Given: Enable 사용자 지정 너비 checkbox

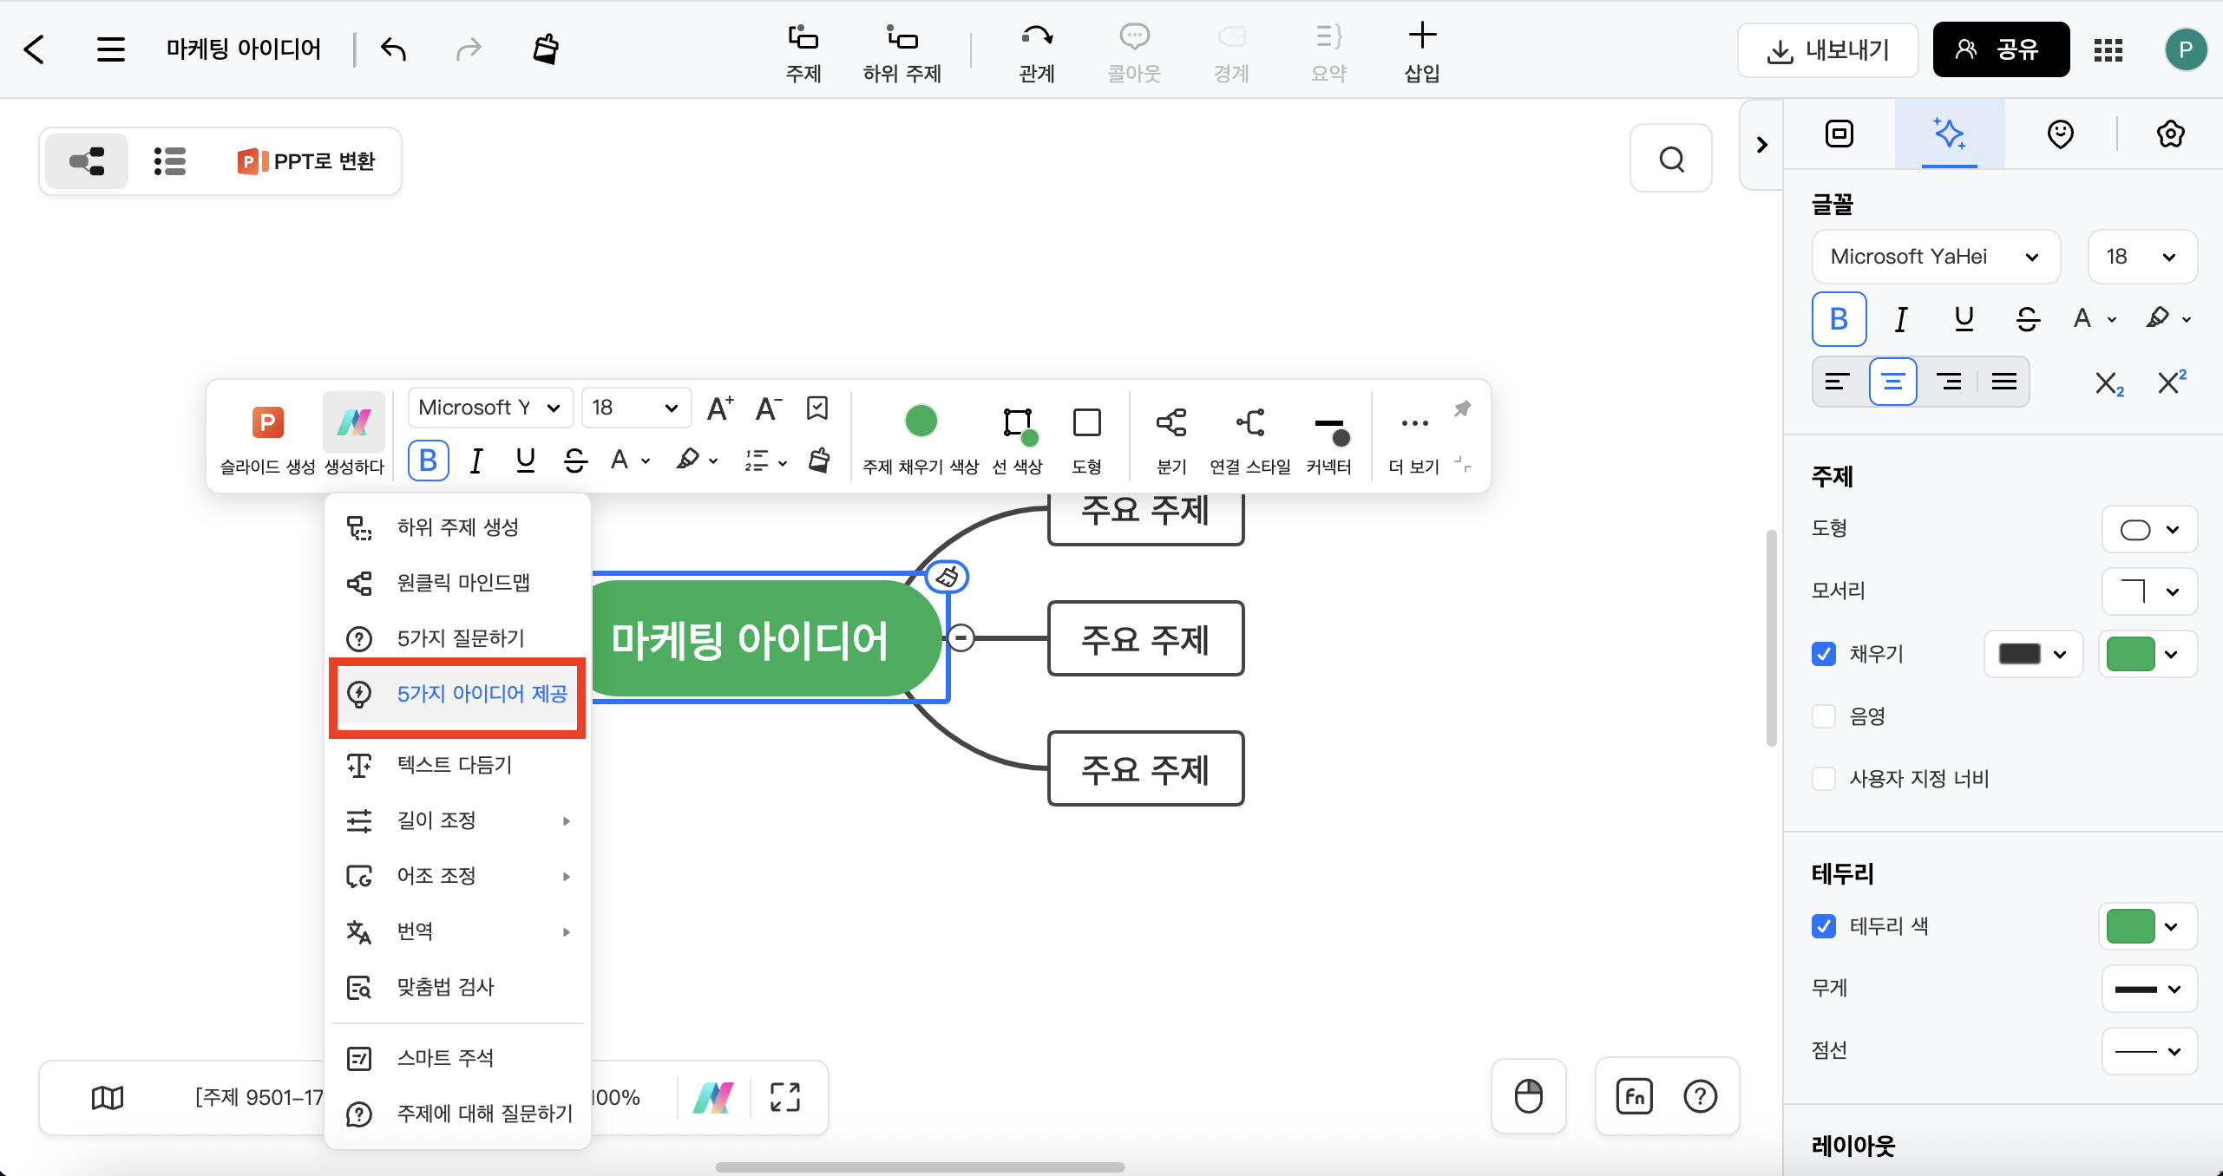Looking at the screenshot, I should 1824,779.
